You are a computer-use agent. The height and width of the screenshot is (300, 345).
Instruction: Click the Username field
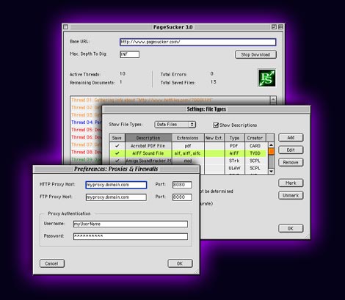(x=131, y=224)
